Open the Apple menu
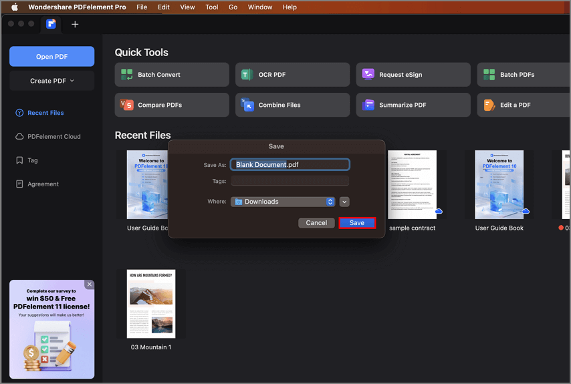Viewport: 571px width, 384px height. point(15,7)
